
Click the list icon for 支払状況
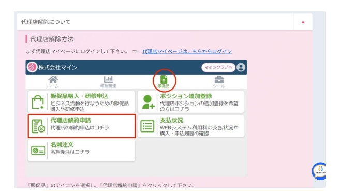click(147, 126)
